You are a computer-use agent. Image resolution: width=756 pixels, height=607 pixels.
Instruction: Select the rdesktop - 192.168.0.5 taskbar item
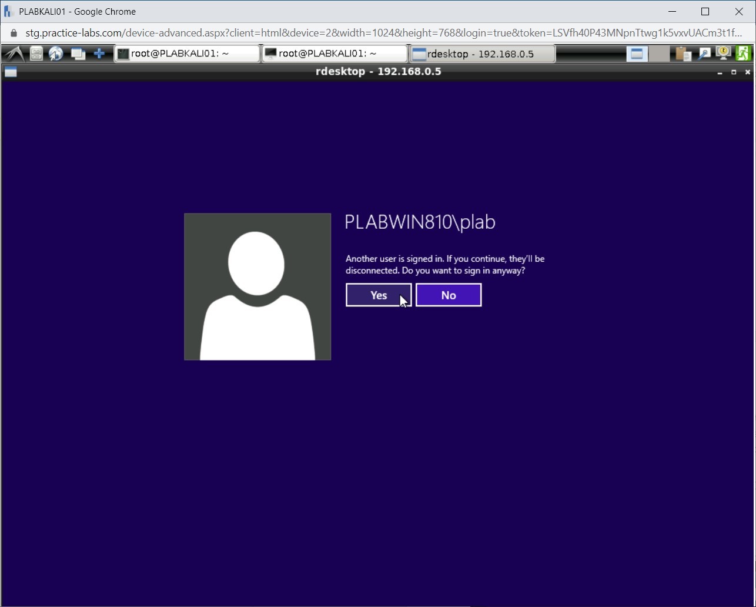click(x=482, y=54)
